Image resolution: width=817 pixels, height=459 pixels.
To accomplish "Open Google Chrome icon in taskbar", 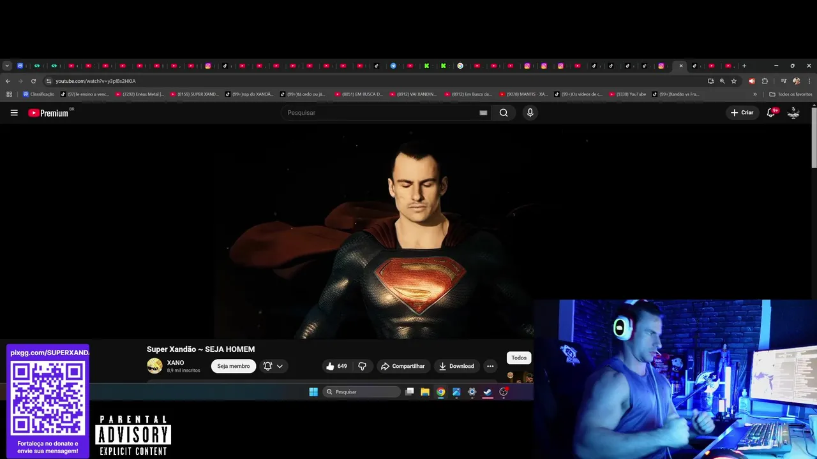I will pyautogui.click(x=440, y=392).
